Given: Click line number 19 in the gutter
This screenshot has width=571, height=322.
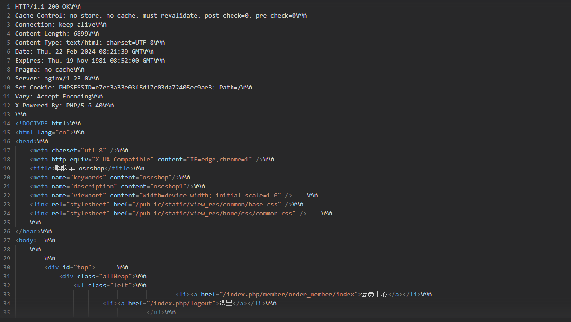Looking at the screenshot, I should [7, 169].
